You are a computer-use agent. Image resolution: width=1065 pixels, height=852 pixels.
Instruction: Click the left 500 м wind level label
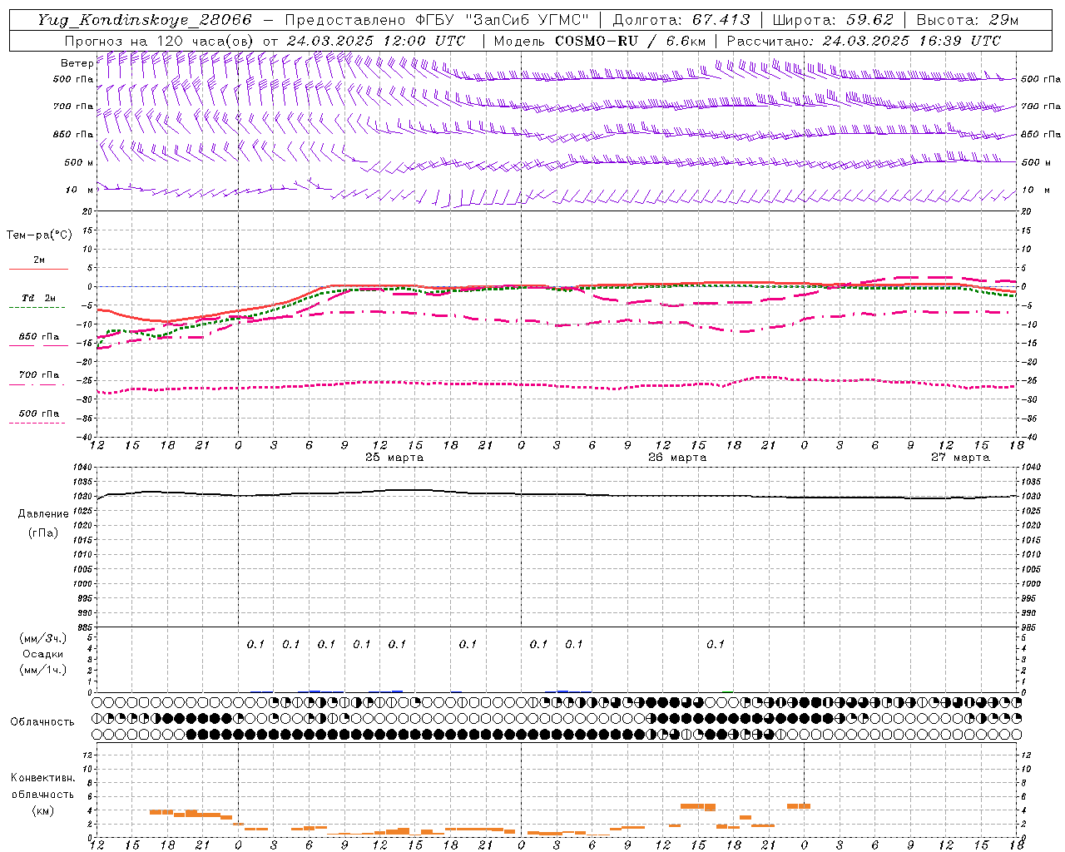click(x=79, y=162)
